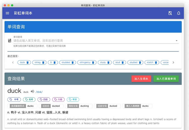Viewport: 189px width, 130px height.
Task: Select the 中考 tag
Action: tap(14, 100)
